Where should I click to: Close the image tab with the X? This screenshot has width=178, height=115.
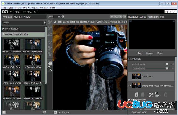point(55,22)
